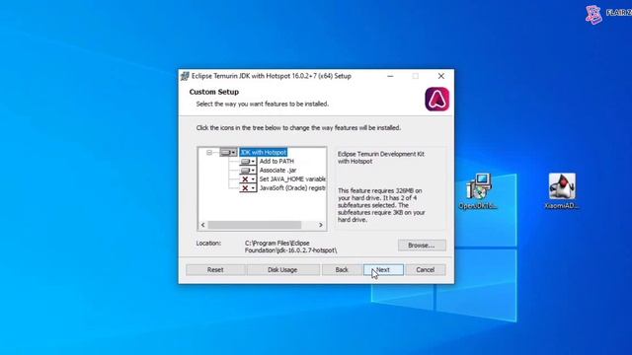Close the Eclipse Temurin setup window

[x=441, y=76]
